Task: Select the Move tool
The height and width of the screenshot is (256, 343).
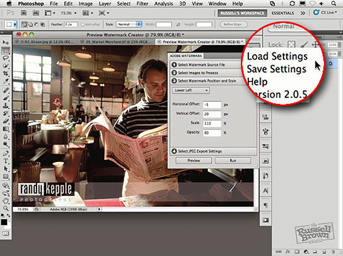Action: tap(6, 42)
